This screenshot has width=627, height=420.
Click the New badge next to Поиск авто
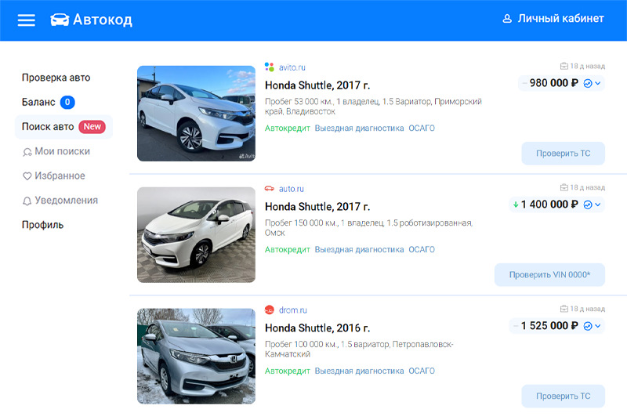92,127
